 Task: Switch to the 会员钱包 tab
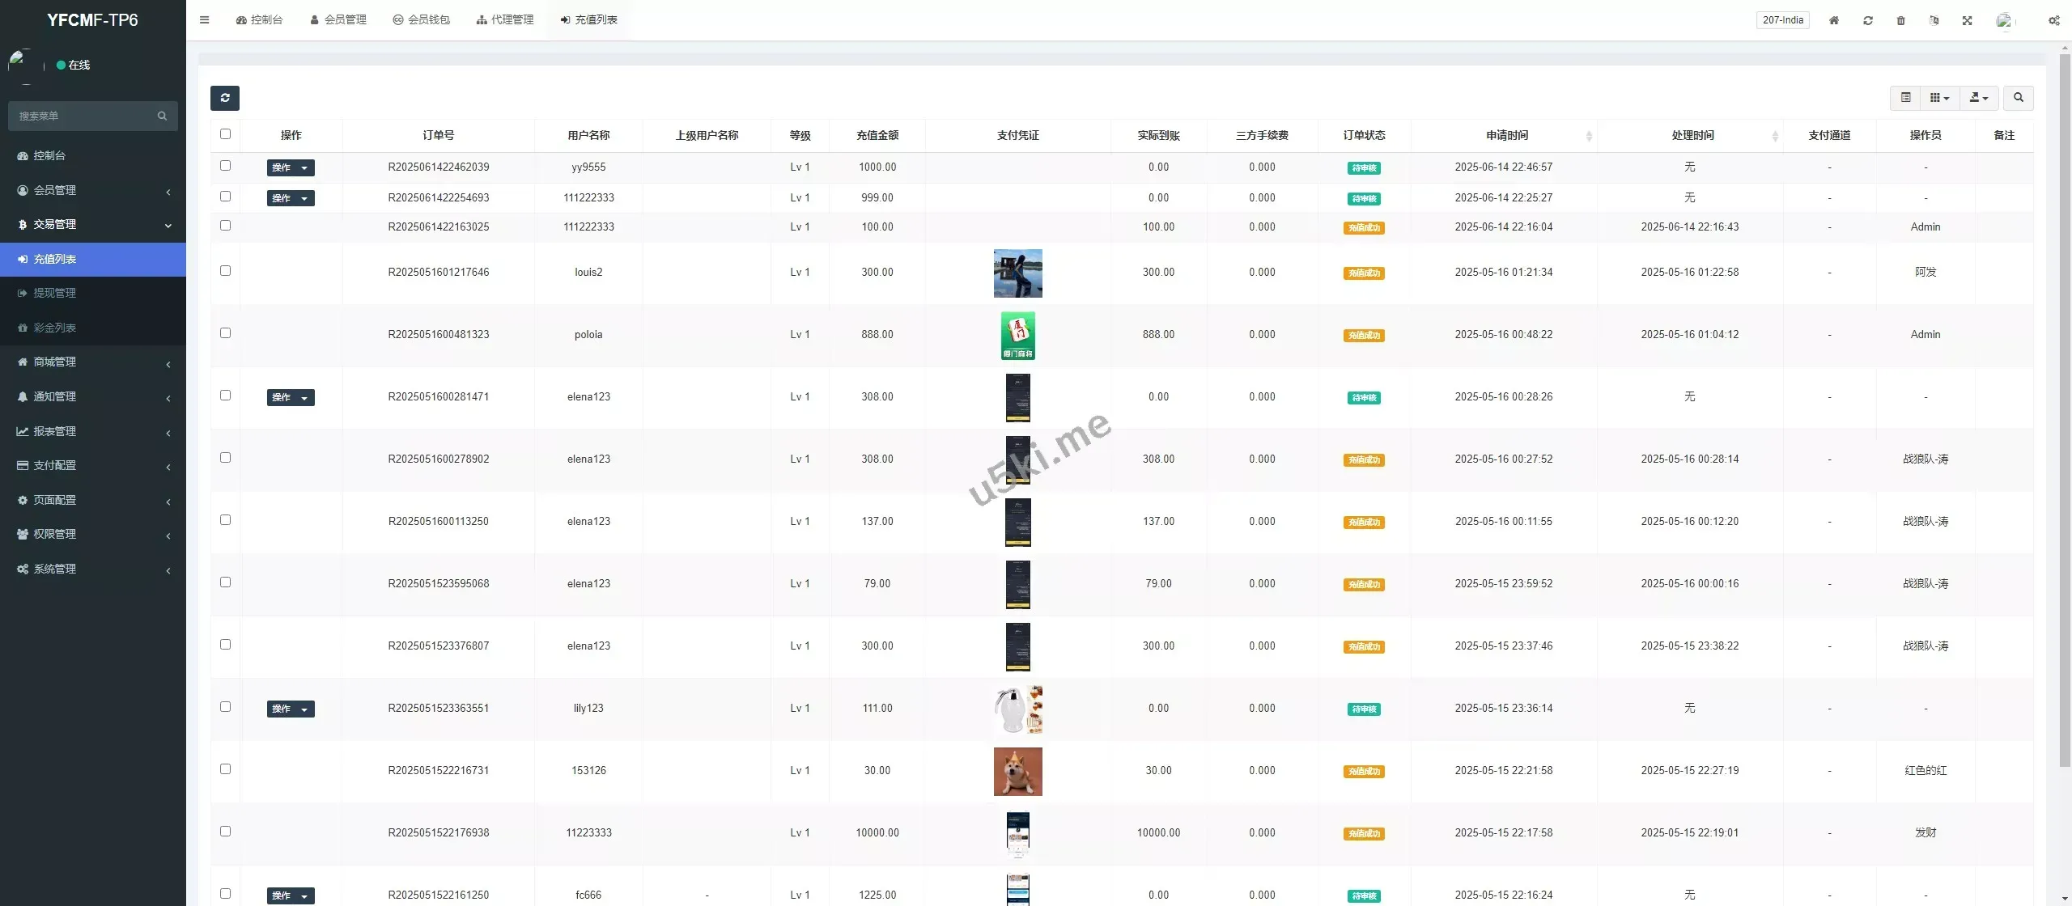click(421, 19)
